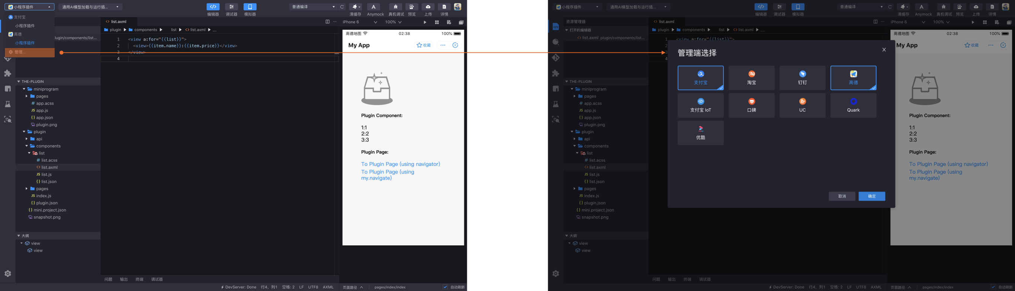
Task: Select the 支付宝 IoT platform tile
Action: point(701,105)
